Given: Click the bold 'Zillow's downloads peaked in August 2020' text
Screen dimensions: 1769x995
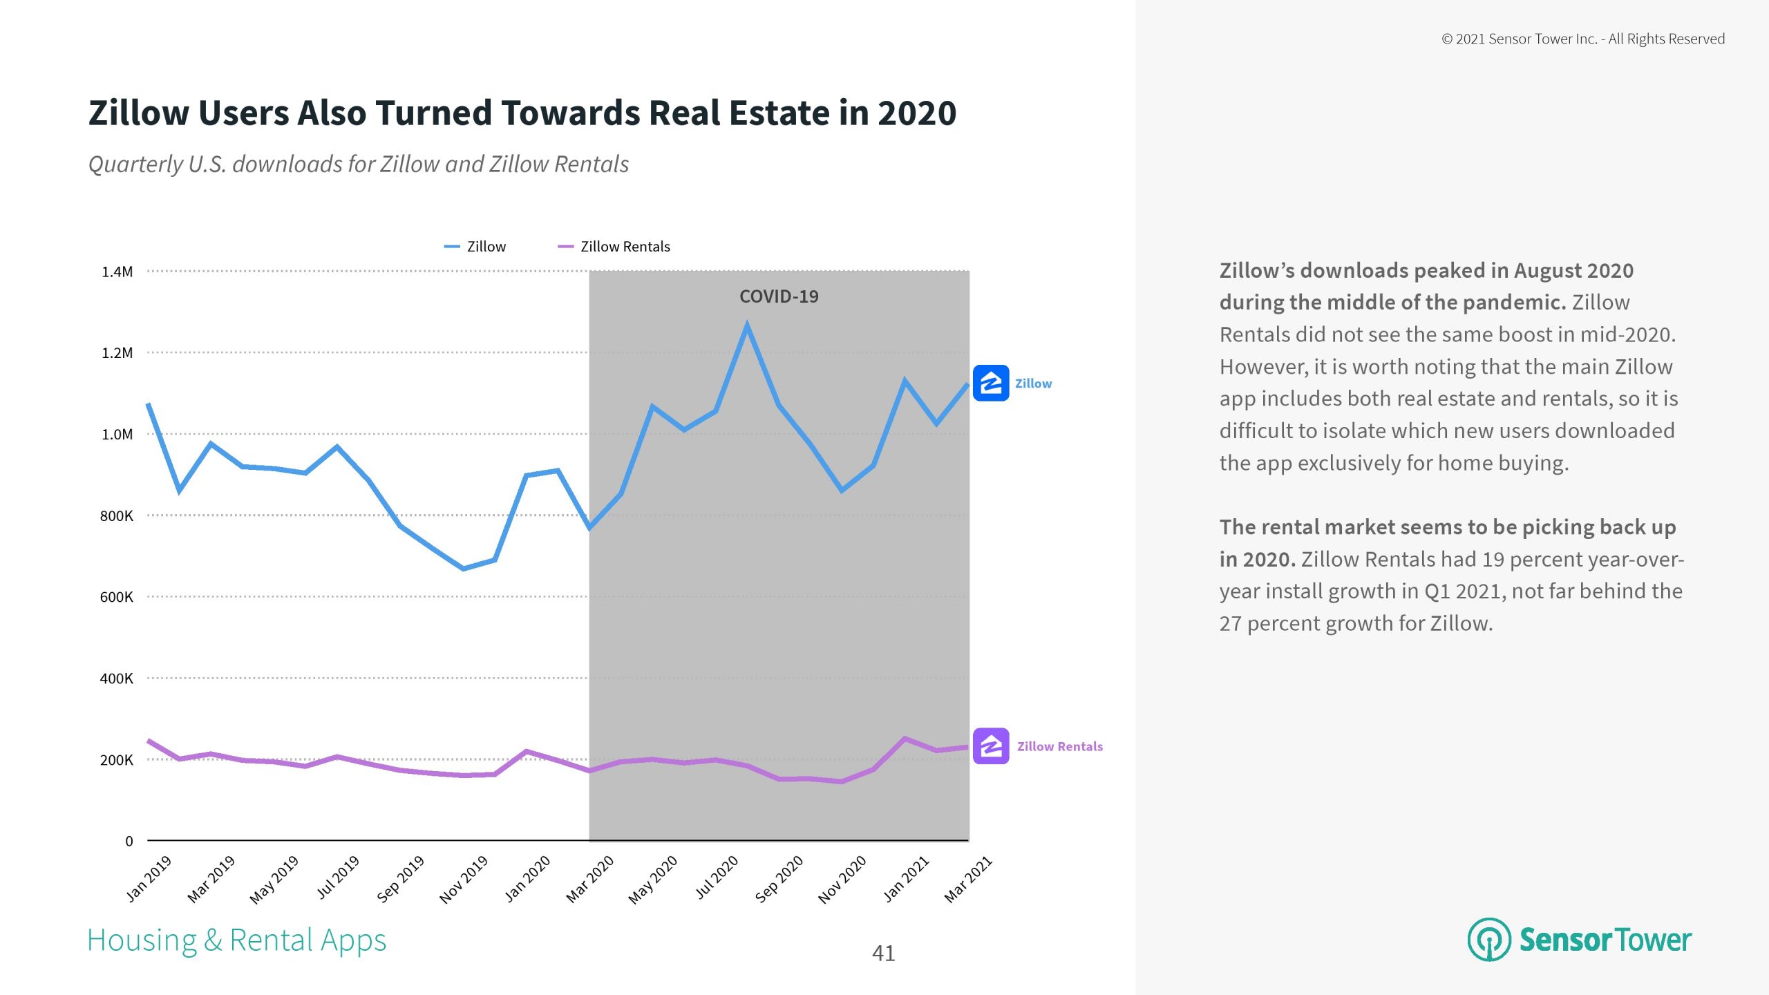Looking at the screenshot, I should pyautogui.click(x=1426, y=286).
